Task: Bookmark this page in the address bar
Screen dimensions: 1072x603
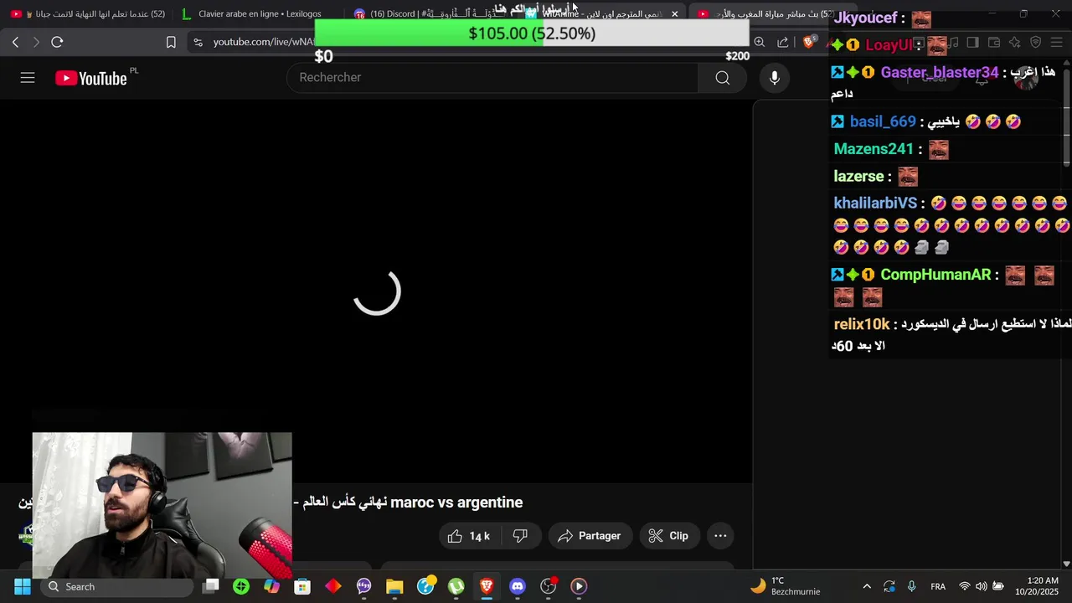Action: 171,42
